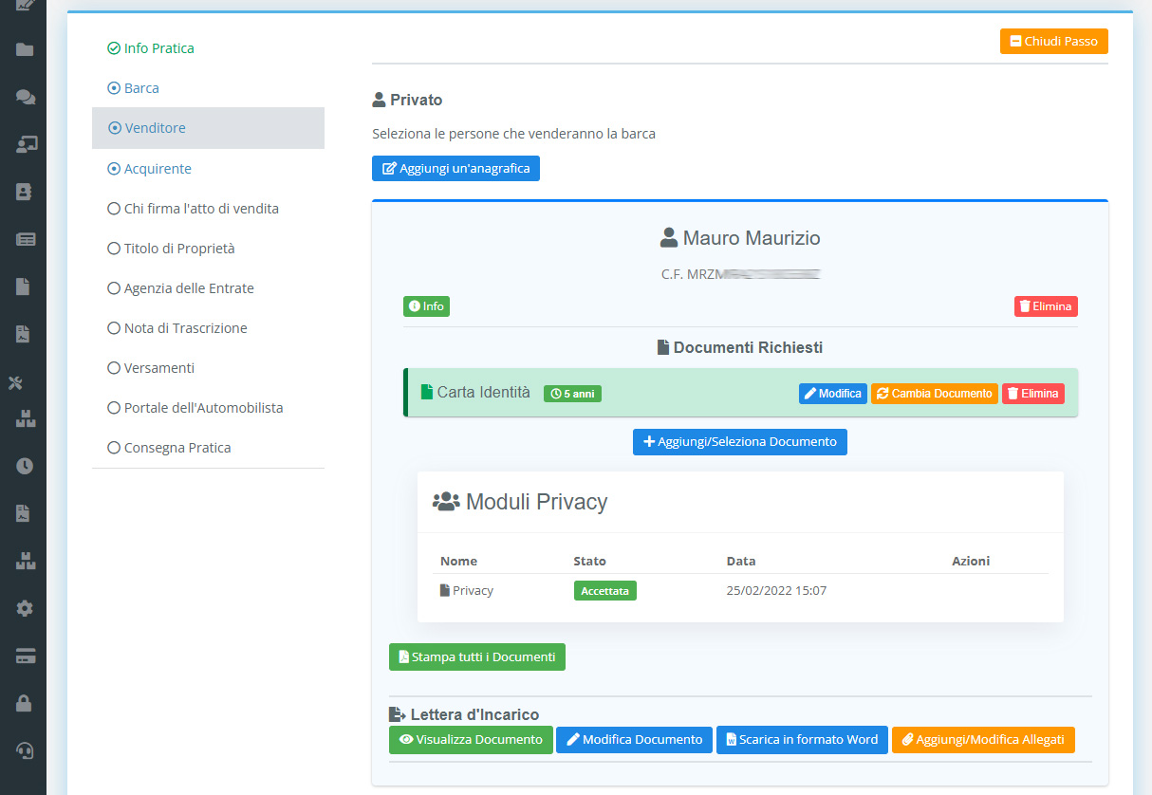Open the Nota di Trascrizione step
Viewport: 1152px width, 795px height.
[177, 327]
